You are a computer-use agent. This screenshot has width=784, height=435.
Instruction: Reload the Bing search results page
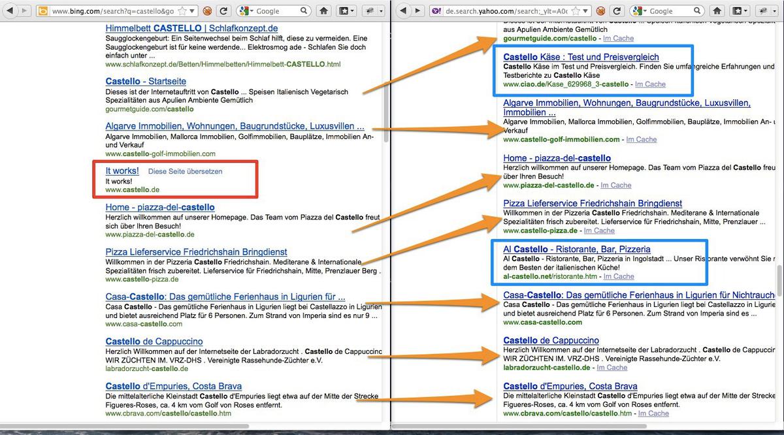(223, 10)
